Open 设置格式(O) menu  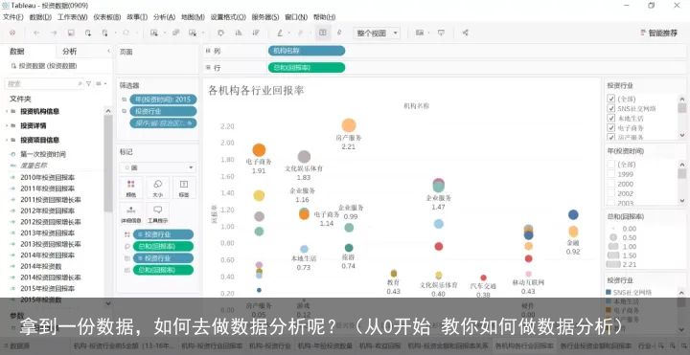228,17
